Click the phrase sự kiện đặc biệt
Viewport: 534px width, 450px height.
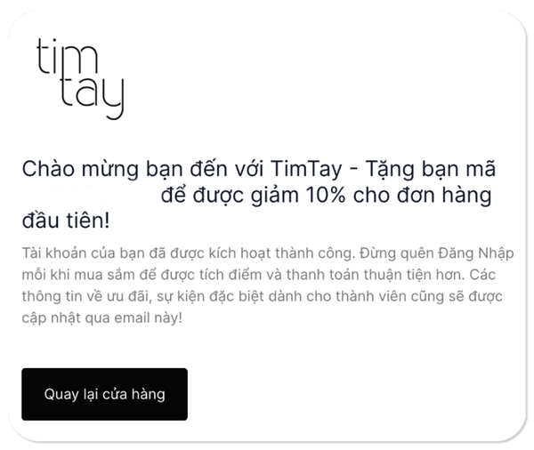pos(210,296)
